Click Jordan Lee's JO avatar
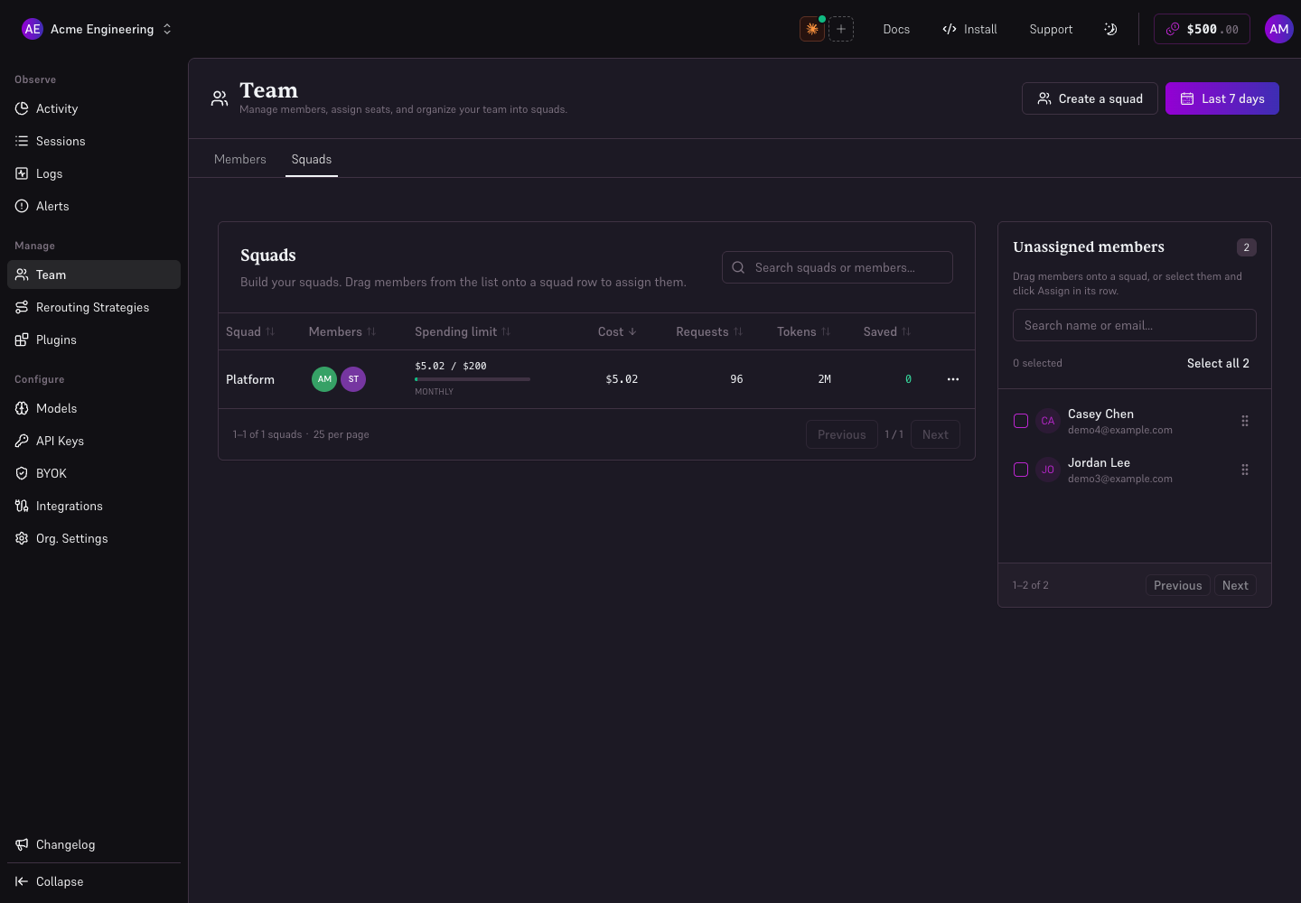Image resolution: width=1301 pixels, height=903 pixels. 1048,470
